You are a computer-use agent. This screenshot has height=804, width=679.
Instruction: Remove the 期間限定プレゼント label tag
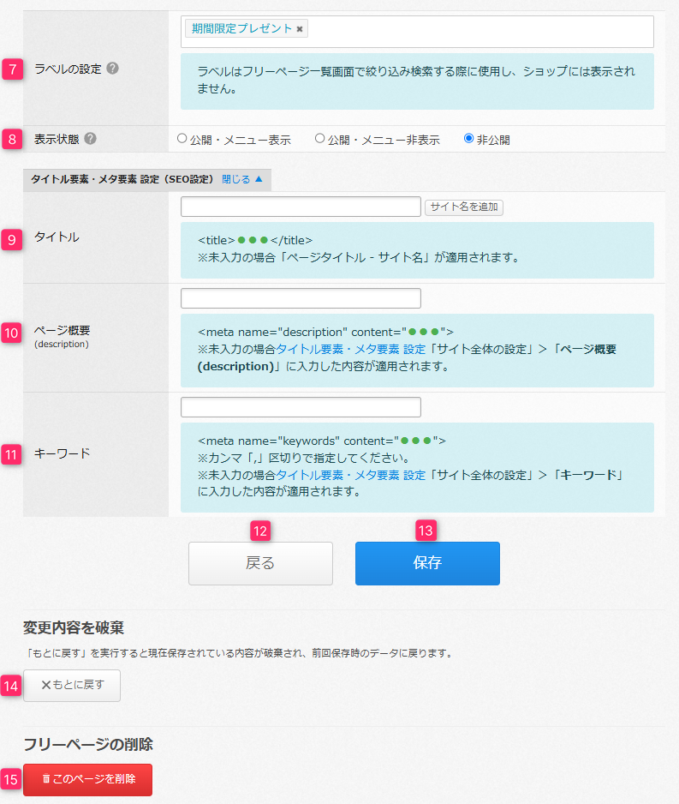point(300,29)
